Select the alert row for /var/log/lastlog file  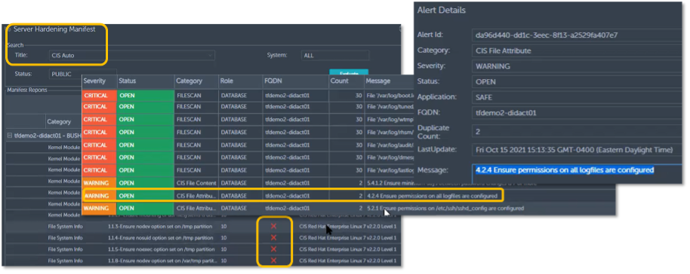click(248, 170)
